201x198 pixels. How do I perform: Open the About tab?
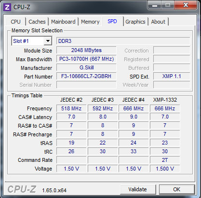pyautogui.click(x=158, y=22)
